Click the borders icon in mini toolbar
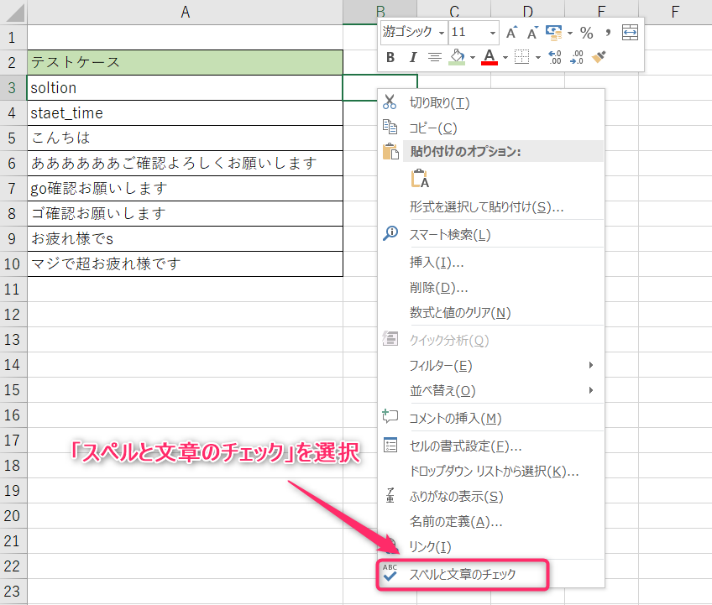 pos(521,57)
